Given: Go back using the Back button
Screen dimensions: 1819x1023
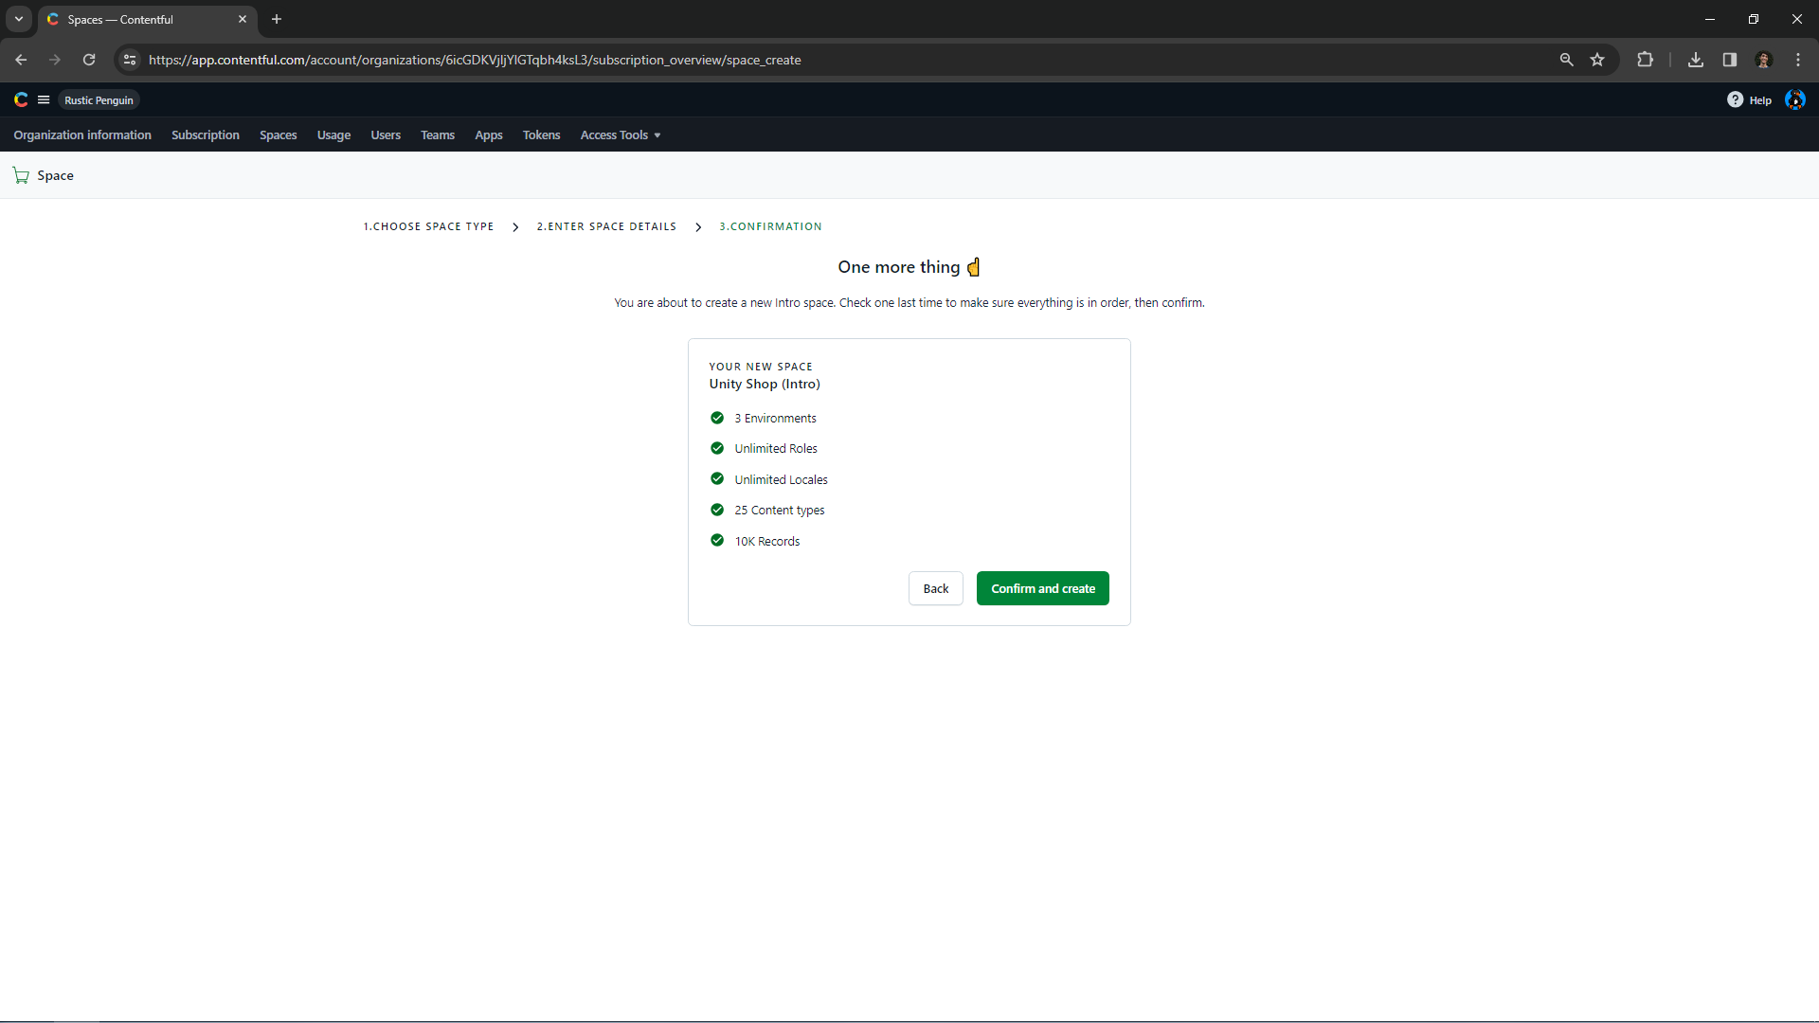Looking at the screenshot, I should (x=935, y=588).
